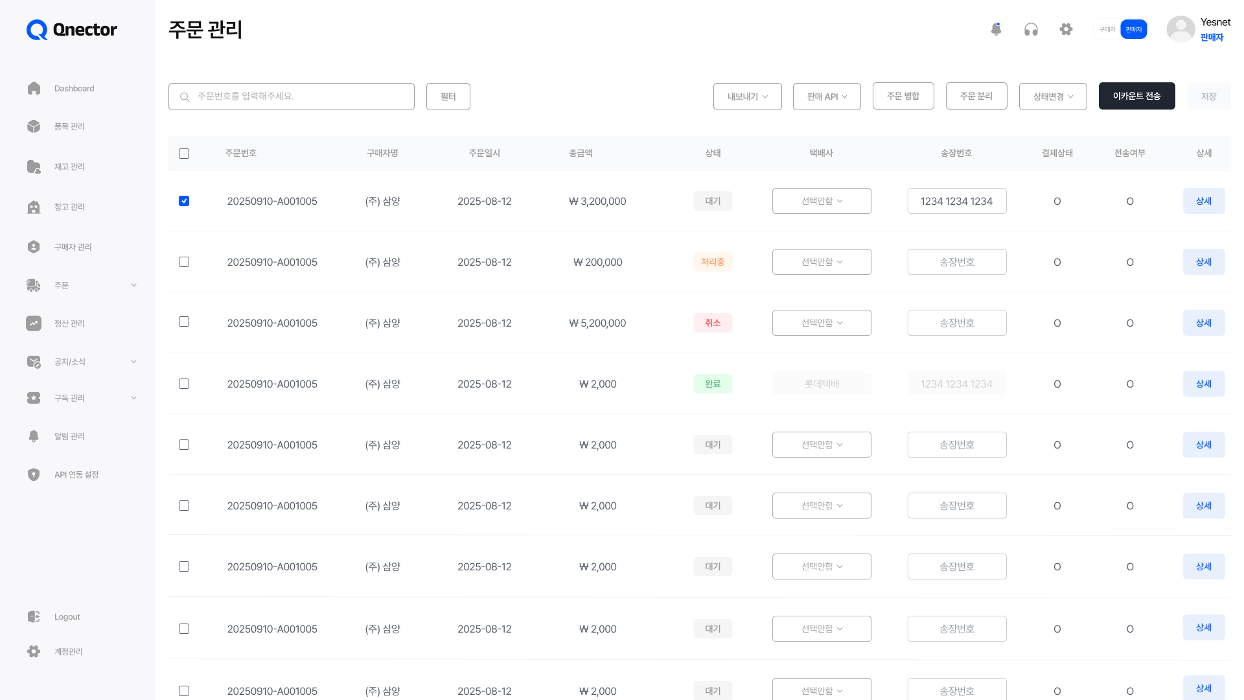1244x700 pixels.
Task: Open the 내보내기 dropdown
Action: coord(747,97)
